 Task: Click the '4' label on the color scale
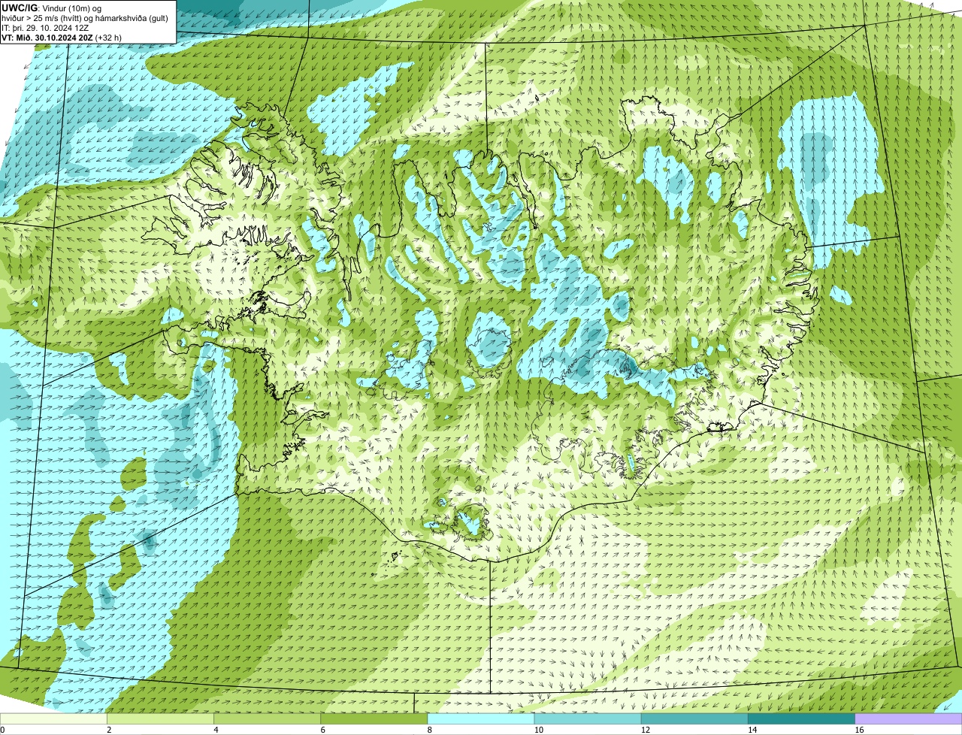tap(216, 730)
